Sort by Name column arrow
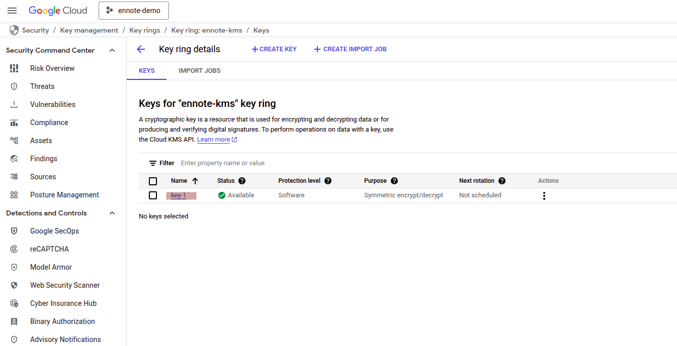This screenshot has width=677, height=346. tap(195, 181)
